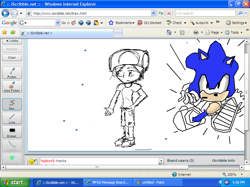250x187 pixels.
Task: Open the Favorites star icon
Action: coord(5,32)
